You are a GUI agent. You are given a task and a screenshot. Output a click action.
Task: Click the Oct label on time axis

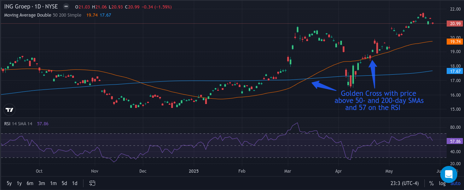(39, 171)
